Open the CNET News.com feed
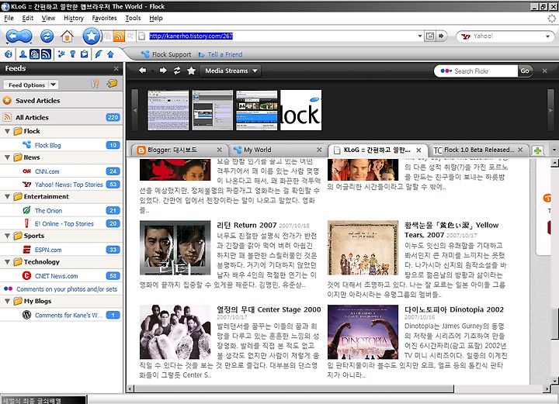This screenshot has width=559, height=404. [61, 276]
